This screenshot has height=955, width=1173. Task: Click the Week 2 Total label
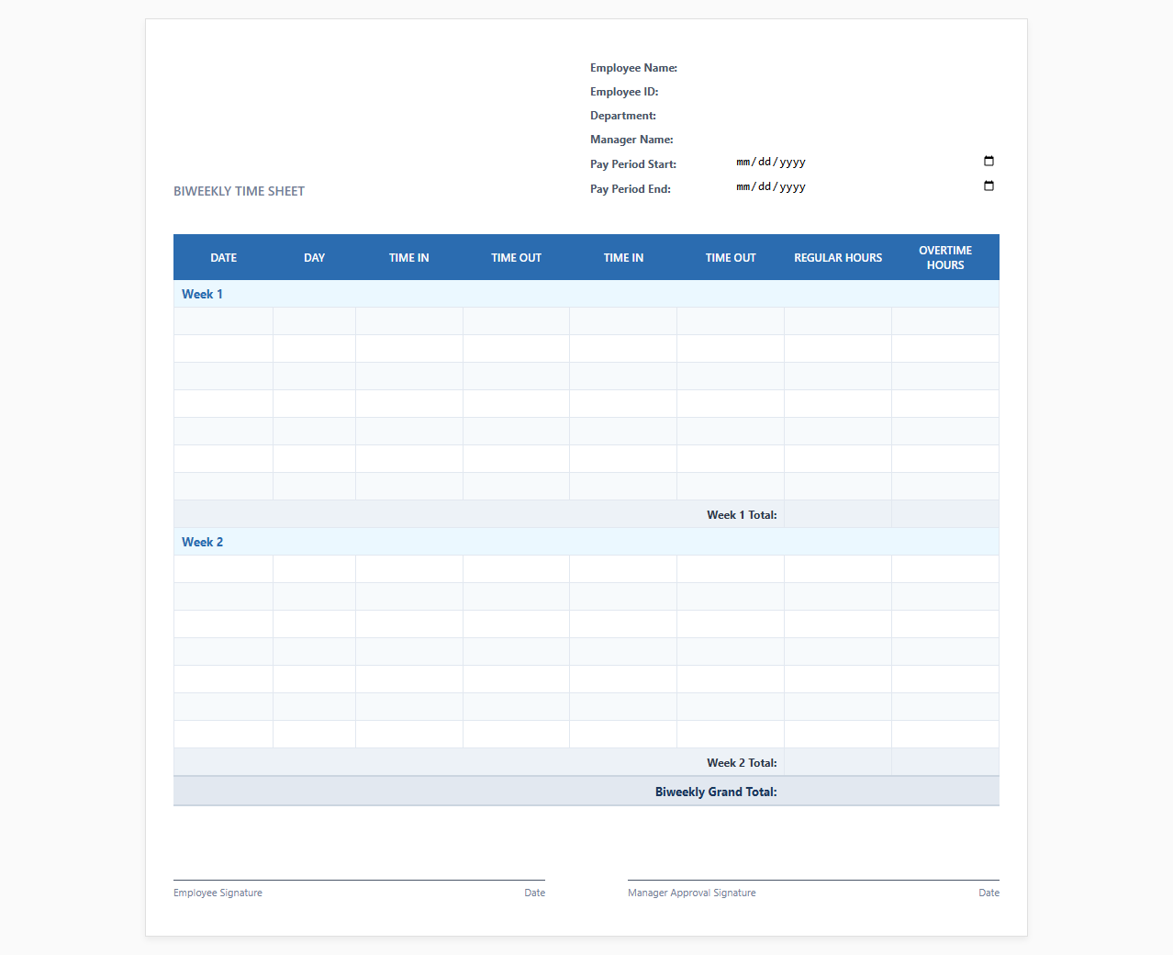pos(742,763)
